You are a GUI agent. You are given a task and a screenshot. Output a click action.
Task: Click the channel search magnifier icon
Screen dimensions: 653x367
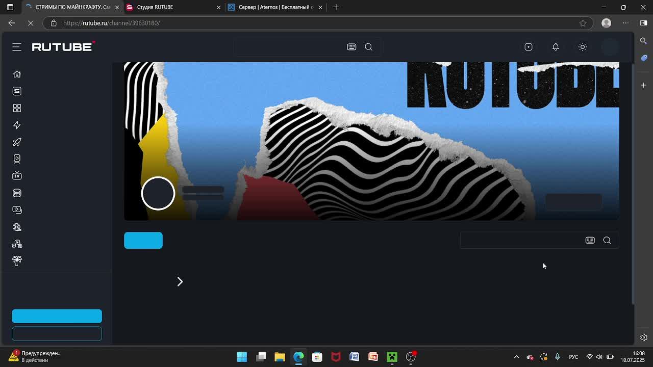click(607, 240)
